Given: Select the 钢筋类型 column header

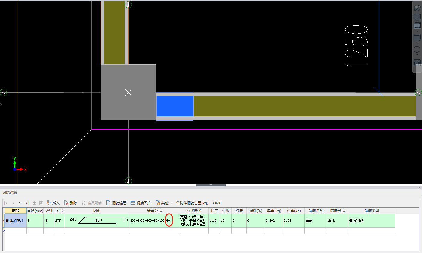Looking at the screenshot, I should pos(371,211).
